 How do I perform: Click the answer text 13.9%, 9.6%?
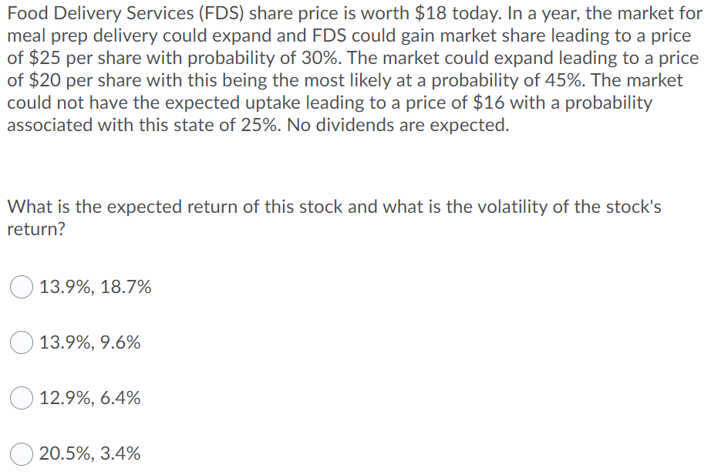click(90, 342)
